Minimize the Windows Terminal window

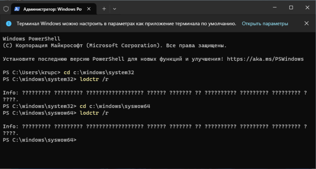(272, 8)
